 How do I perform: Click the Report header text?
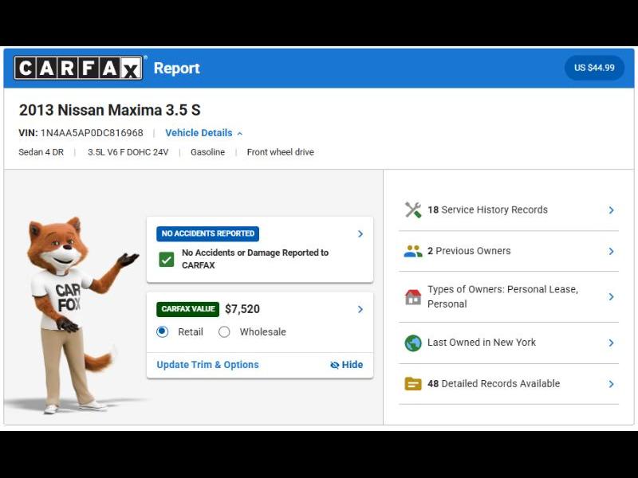[x=176, y=69]
